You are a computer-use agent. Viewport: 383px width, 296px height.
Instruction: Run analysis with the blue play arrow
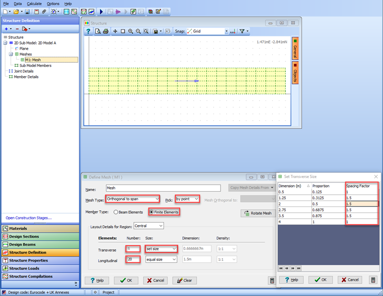click(x=102, y=11)
